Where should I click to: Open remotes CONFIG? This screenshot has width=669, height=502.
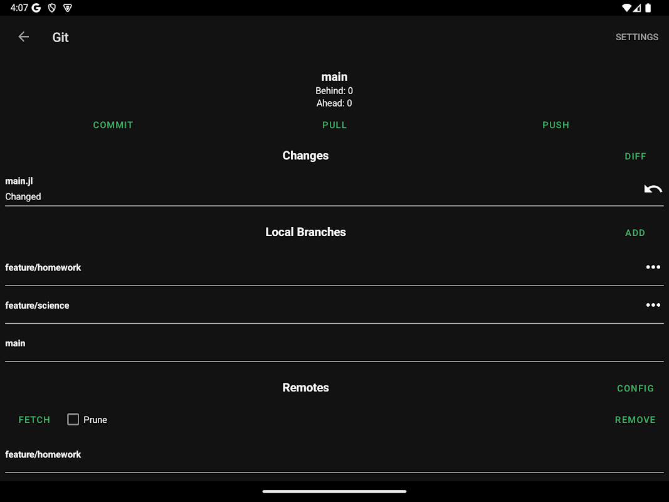tap(635, 388)
